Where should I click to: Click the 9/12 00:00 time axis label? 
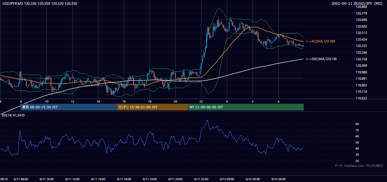227,179
